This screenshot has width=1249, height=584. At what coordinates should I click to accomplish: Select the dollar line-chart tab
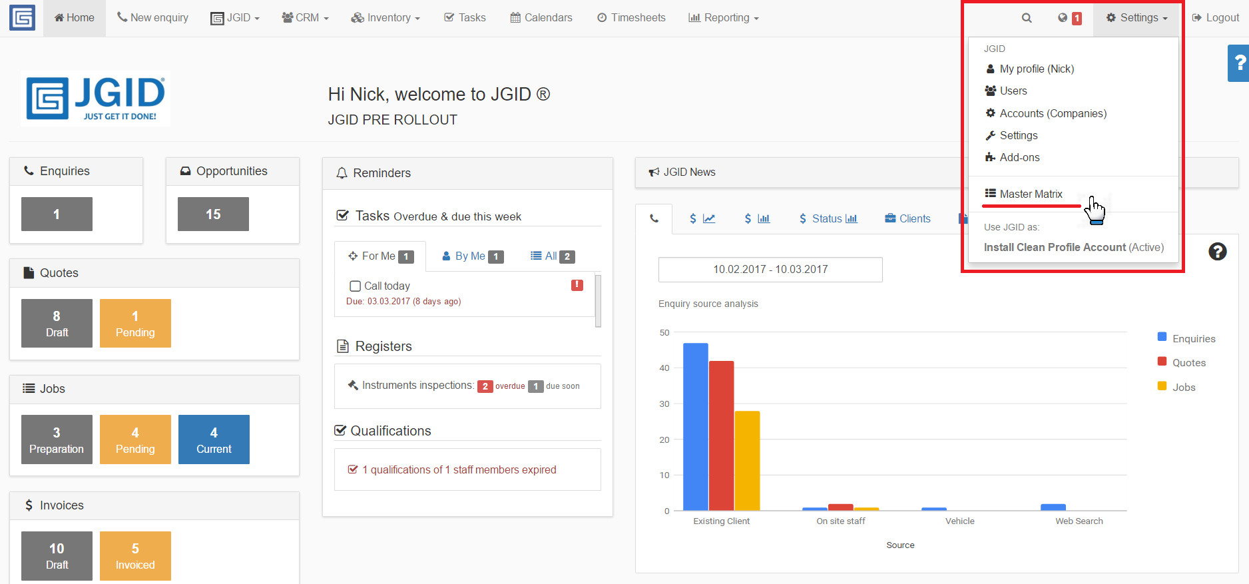click(x=702, y=218)
